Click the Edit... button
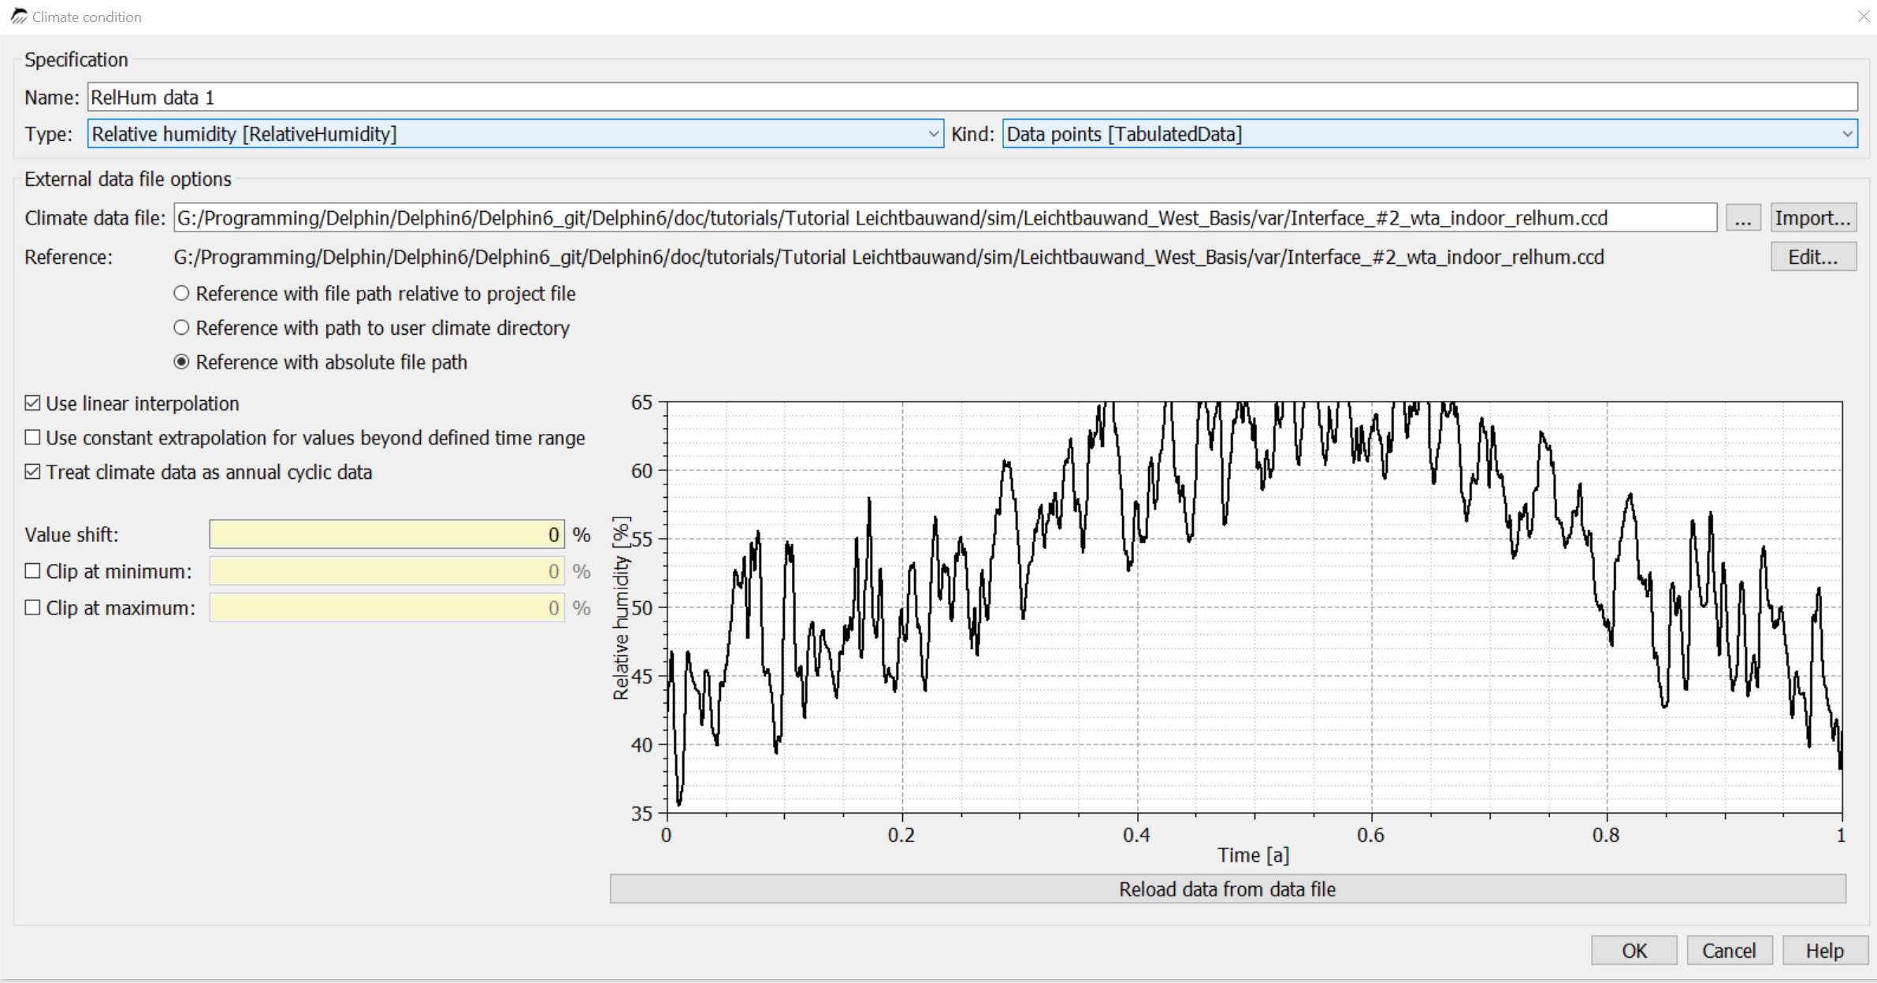The height and width of the screenshot is (983, 1877). click(x=1813, y=257)
